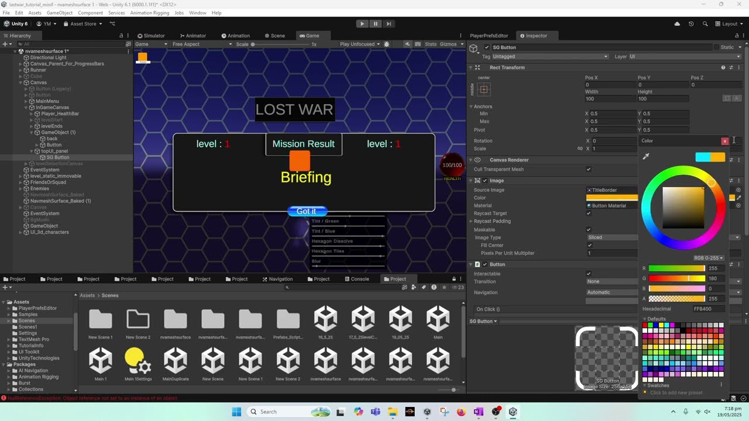Open the Animation Rigging menu
The image size is (749, 421).
[149, 13]
